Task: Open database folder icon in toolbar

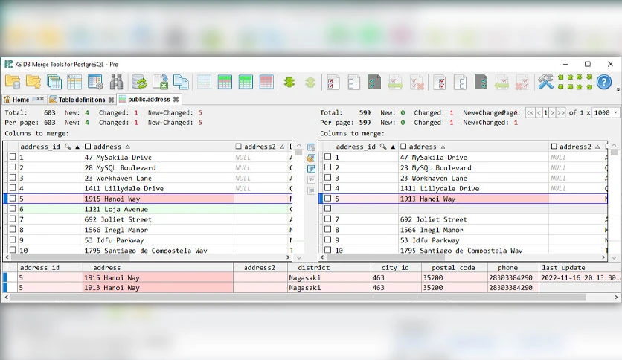Action: pyautogui.click(x=13, y=82)
